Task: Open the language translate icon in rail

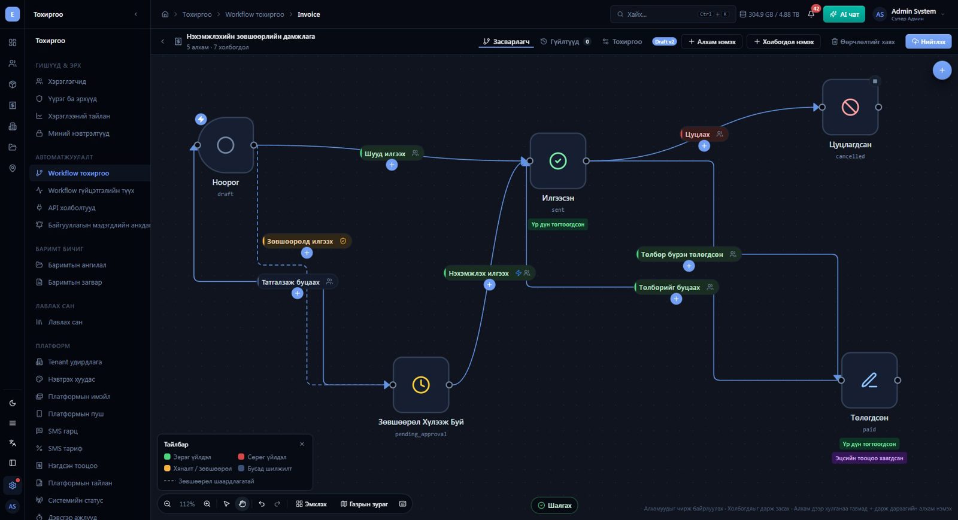Action: tap(13, 443)
